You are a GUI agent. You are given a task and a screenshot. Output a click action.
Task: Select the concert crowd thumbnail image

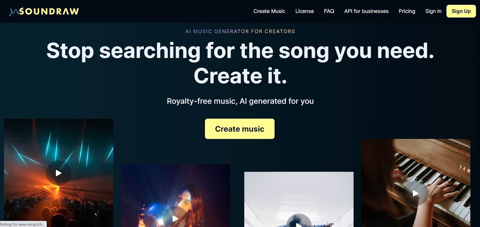(58, 173)
